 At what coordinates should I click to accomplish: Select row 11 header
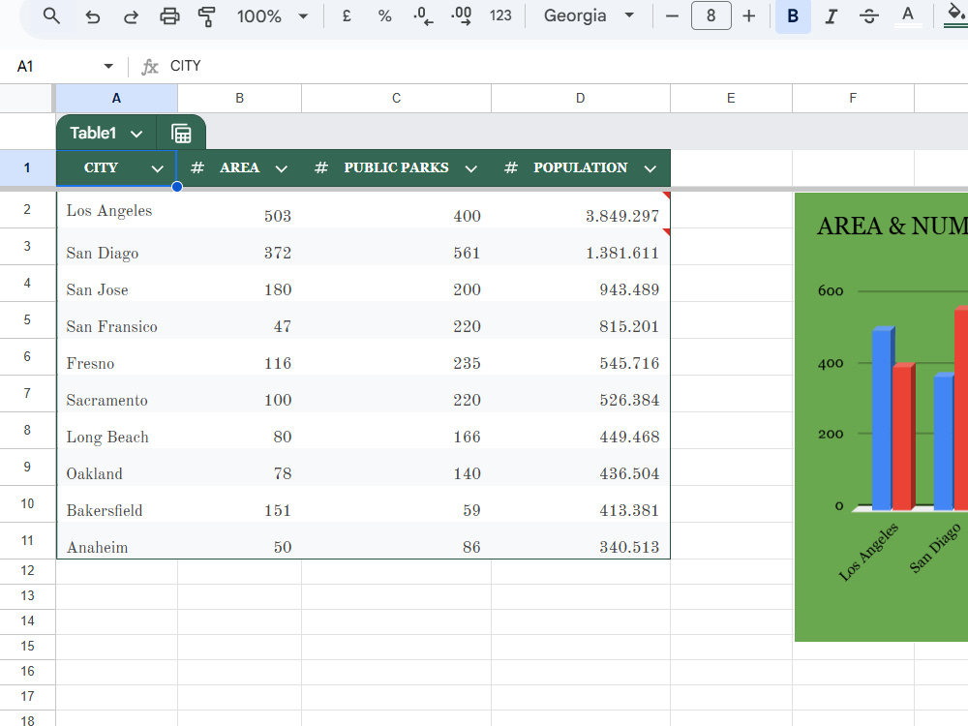coord(27,541)
